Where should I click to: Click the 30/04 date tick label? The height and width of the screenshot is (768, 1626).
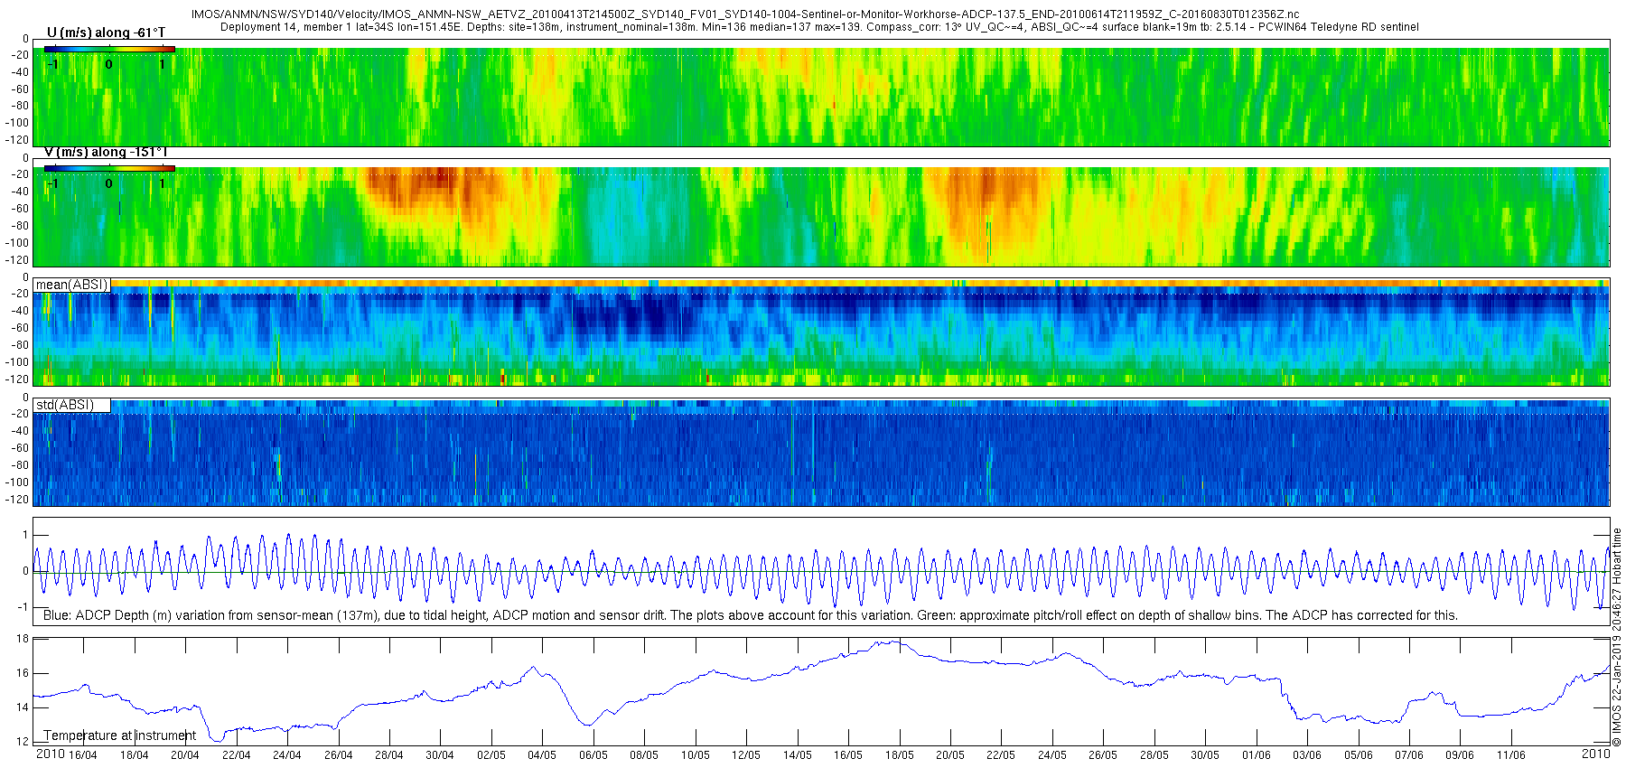[x=440, y=755]
